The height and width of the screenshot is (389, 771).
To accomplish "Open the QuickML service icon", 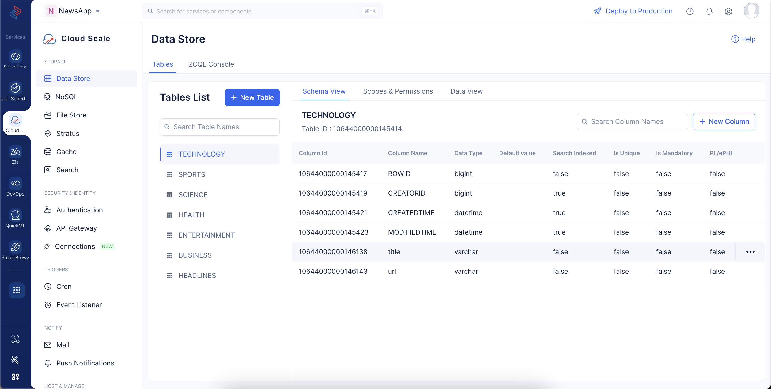I will [x=15, y=215].
